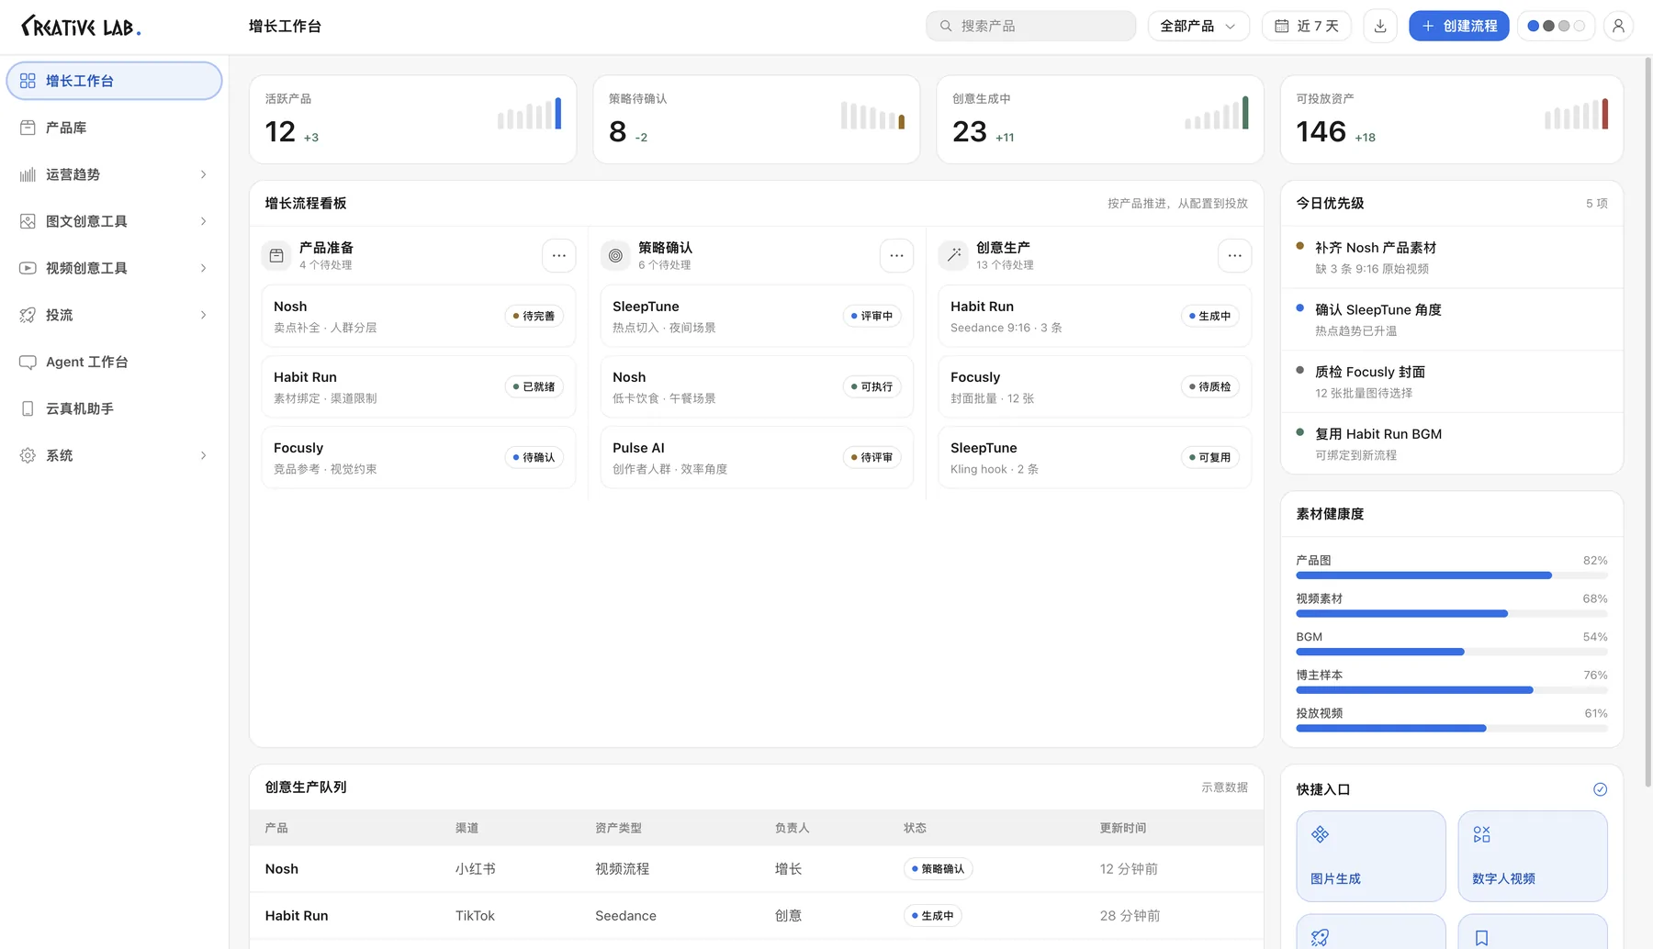Click the 策略确认 target icon
The height and width of the screenshot is (949, 1653).
615,255
